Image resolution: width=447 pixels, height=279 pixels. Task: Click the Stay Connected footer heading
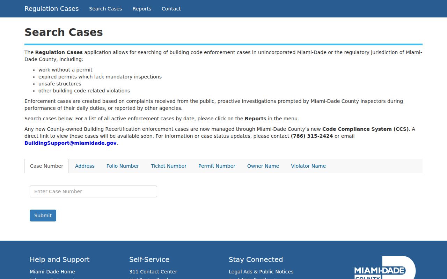tap(256, 259)
